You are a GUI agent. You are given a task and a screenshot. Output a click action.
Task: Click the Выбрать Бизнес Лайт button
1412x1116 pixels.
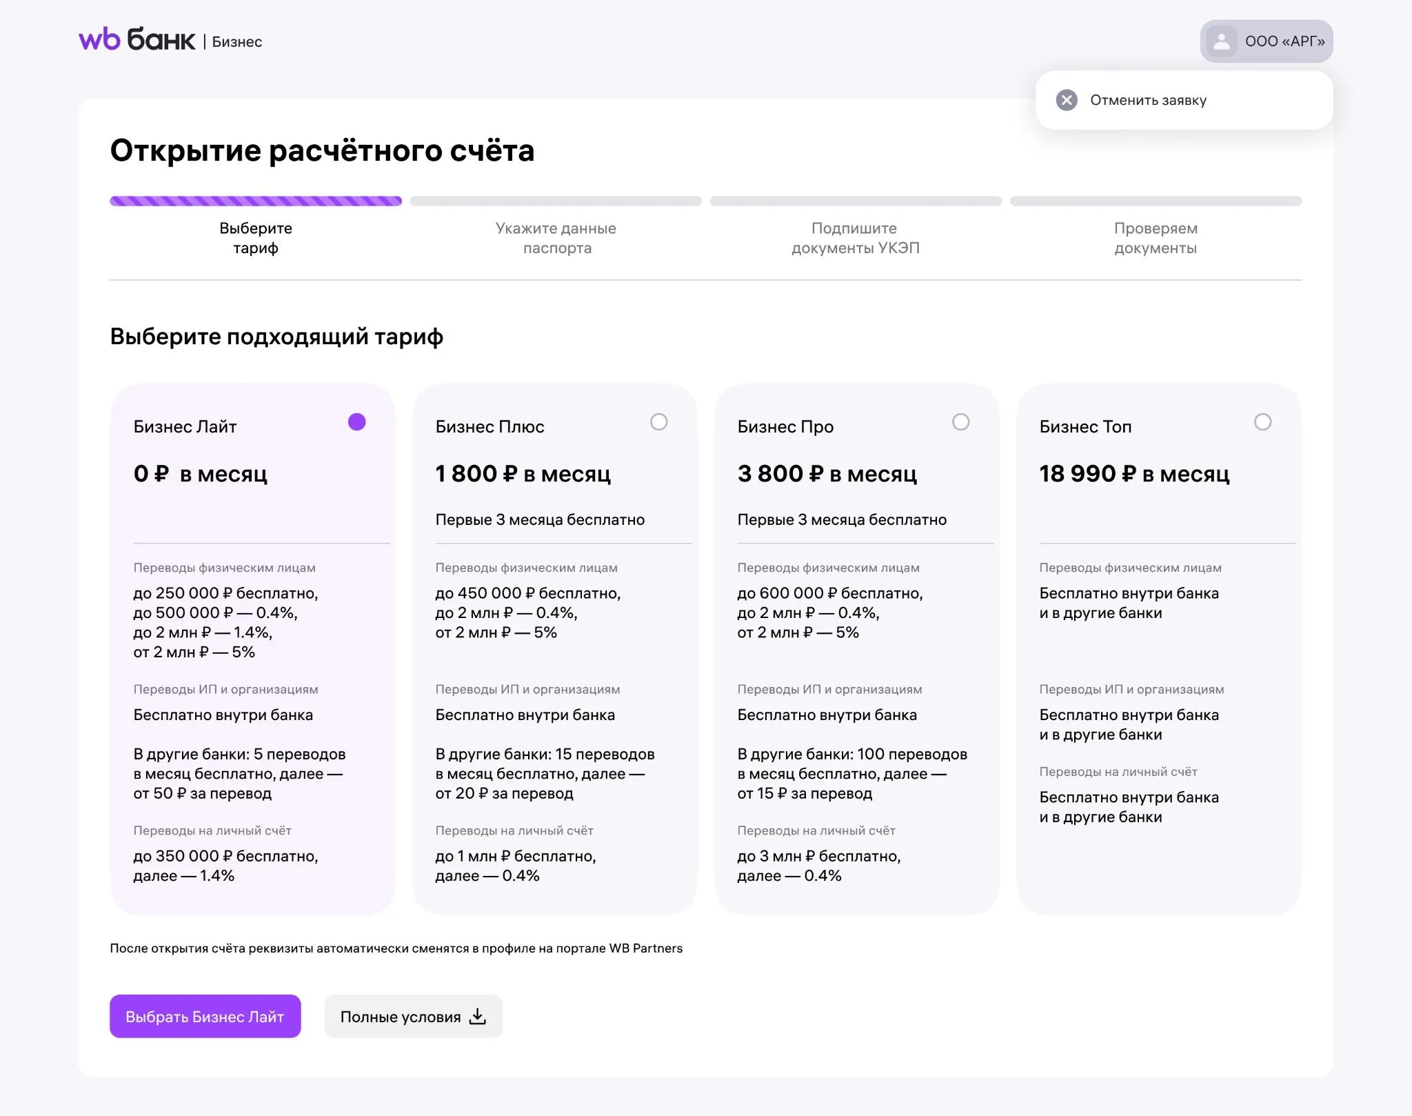[x=205, y=1016]
